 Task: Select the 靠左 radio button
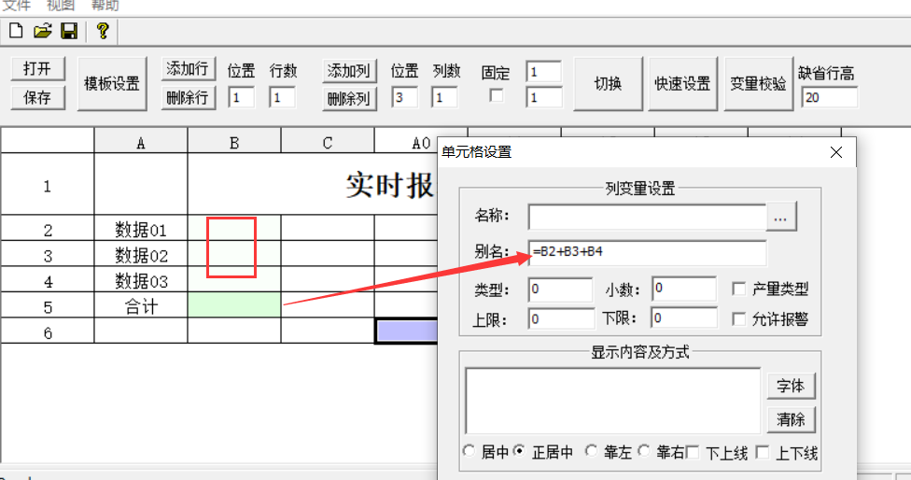tap(591, 452)
